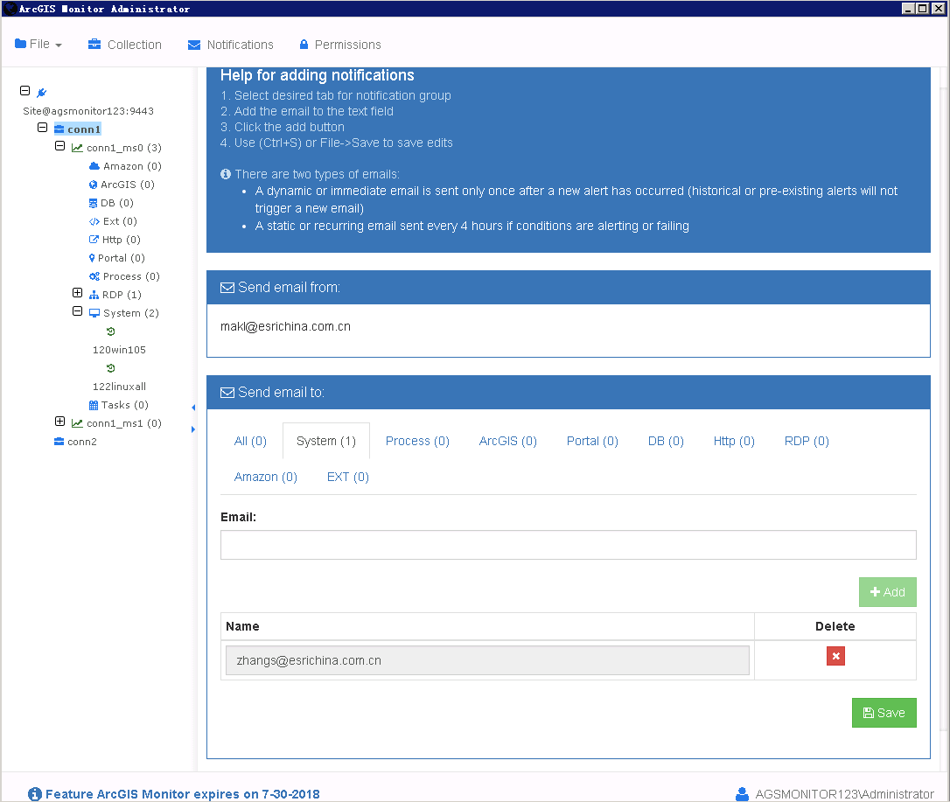Image resolution: width=950 pixels, height=802 pixels.
Task: Click the Amazon cloud icon
Action: 94,166
